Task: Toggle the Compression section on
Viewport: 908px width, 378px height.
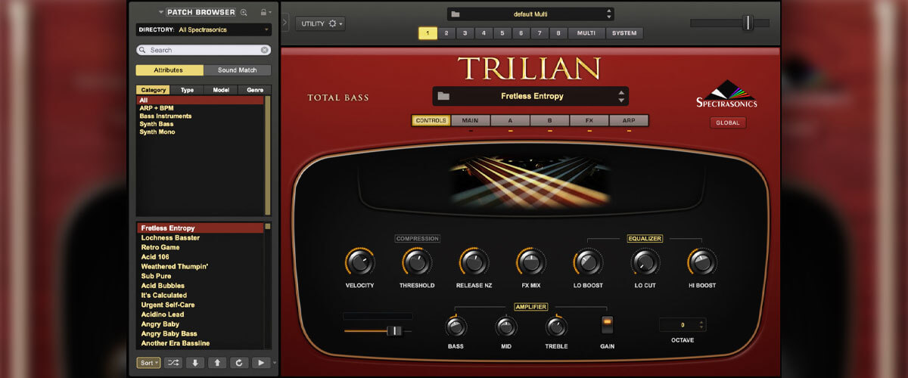Action: 417,238
